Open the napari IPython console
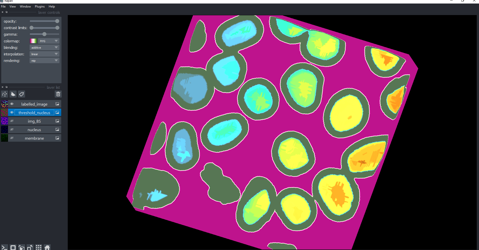 tap(4, 247)
